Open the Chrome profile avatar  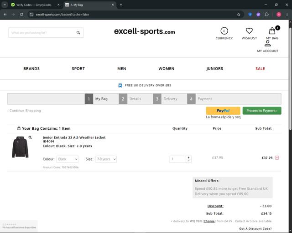pos(279,15)
